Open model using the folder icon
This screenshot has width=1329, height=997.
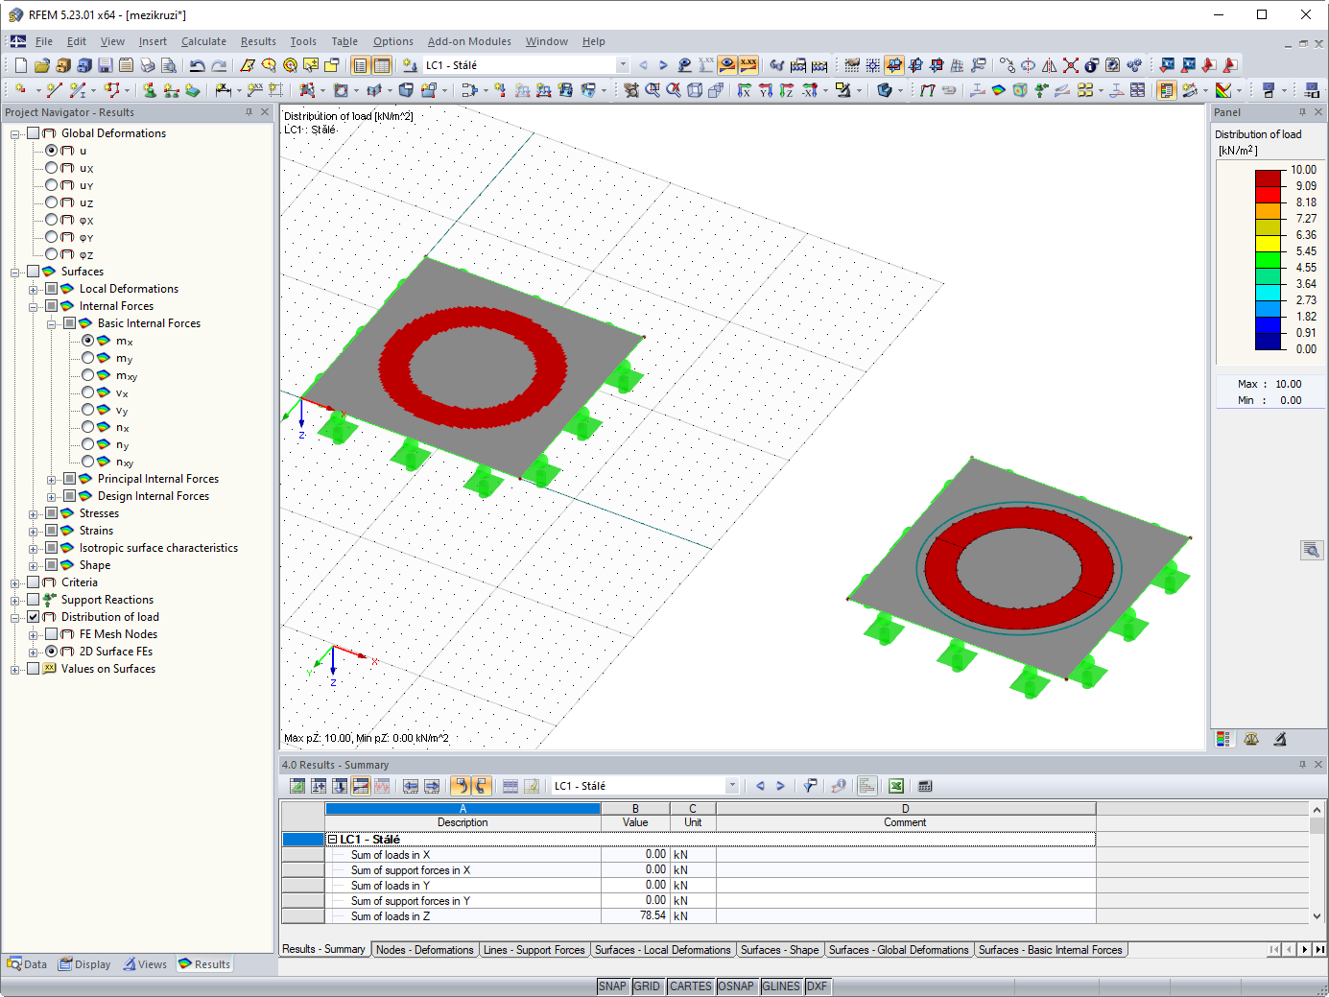[41, 65]
